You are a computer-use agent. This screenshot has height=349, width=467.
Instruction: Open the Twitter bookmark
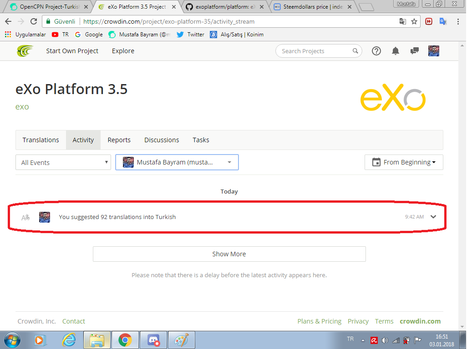pos(190,35)
